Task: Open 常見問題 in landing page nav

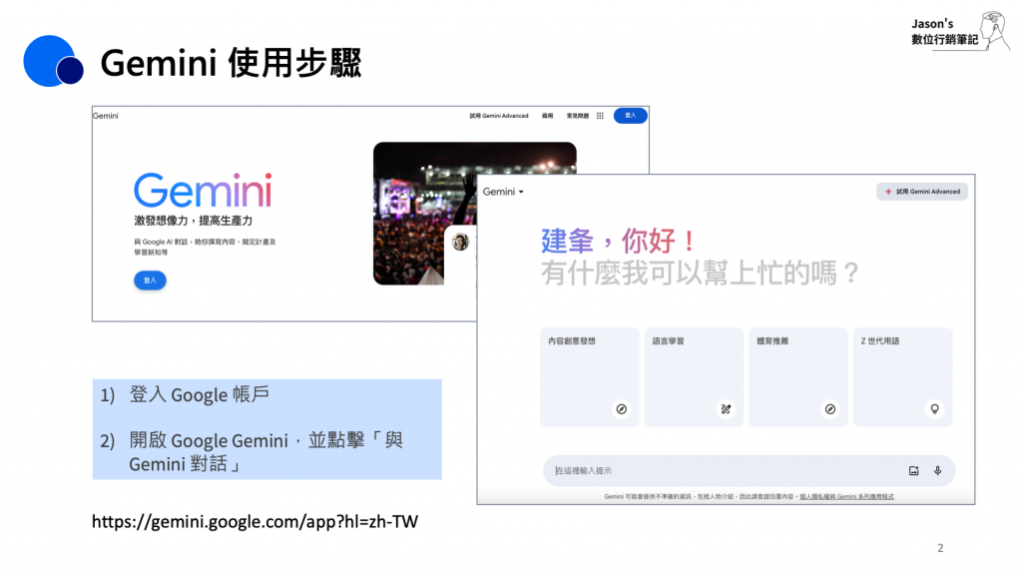Action: (578, 116)
